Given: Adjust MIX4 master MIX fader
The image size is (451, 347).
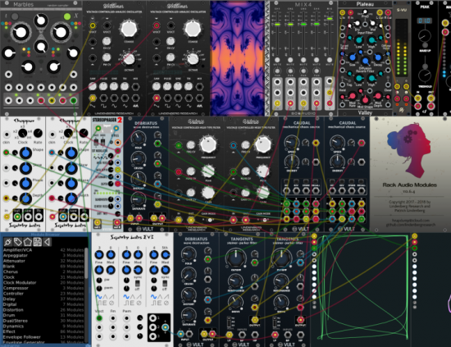Looking at the screenshot, I should (330, 19).
